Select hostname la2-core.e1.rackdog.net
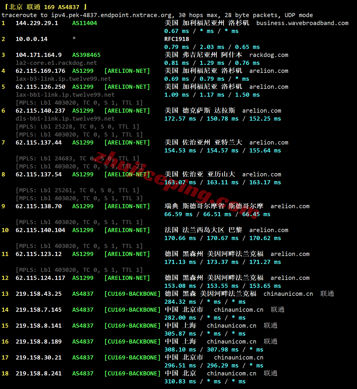Screen dimensions: 357x389 tap(56, 63)
